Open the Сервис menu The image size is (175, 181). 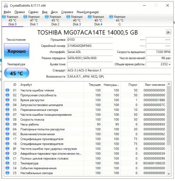tap(33, 12)
